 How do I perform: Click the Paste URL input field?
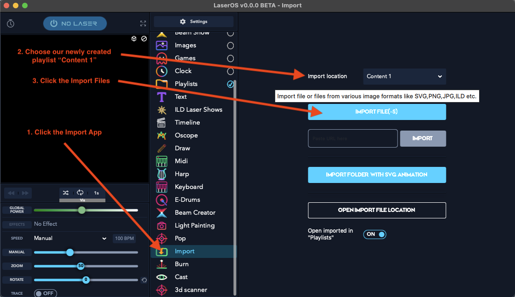pos(353,138)
